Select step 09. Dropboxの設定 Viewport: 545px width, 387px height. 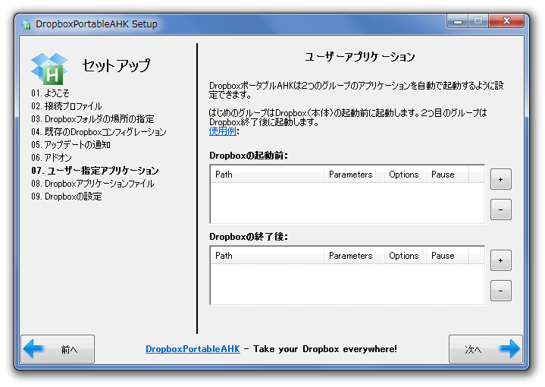(x=67, y=196)
